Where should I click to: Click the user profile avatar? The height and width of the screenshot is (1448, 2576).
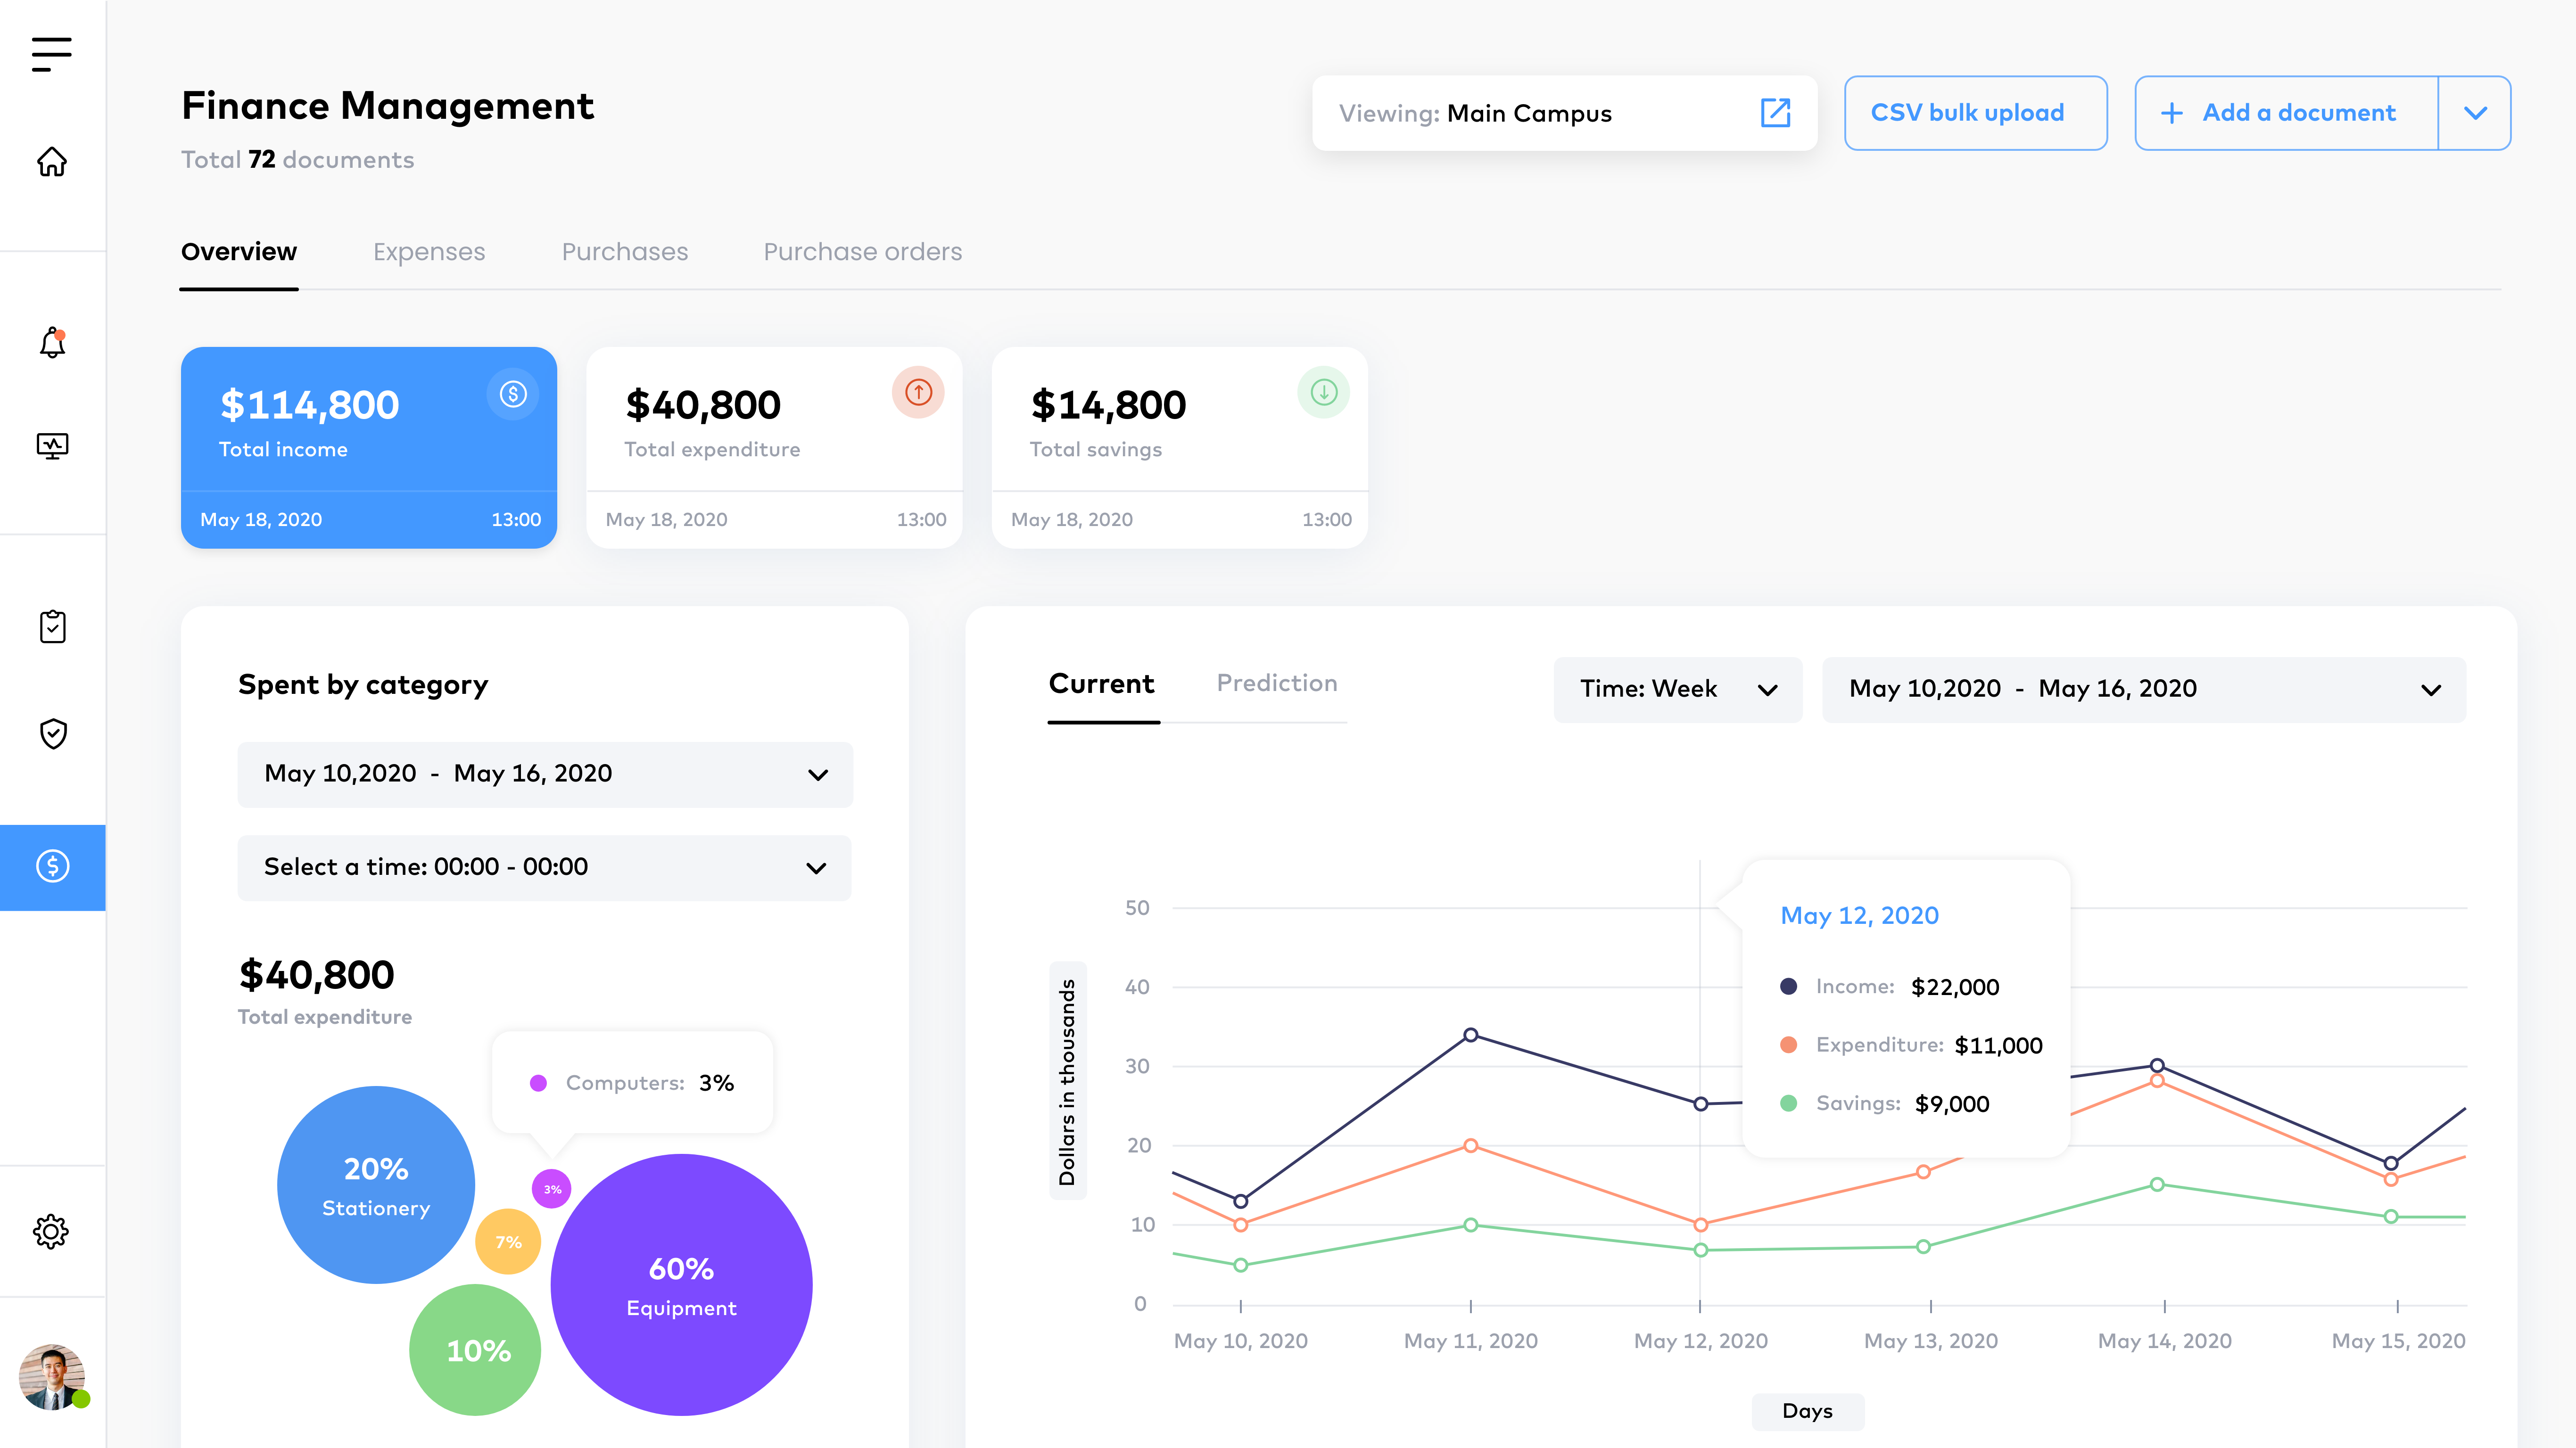[52, 1377]
